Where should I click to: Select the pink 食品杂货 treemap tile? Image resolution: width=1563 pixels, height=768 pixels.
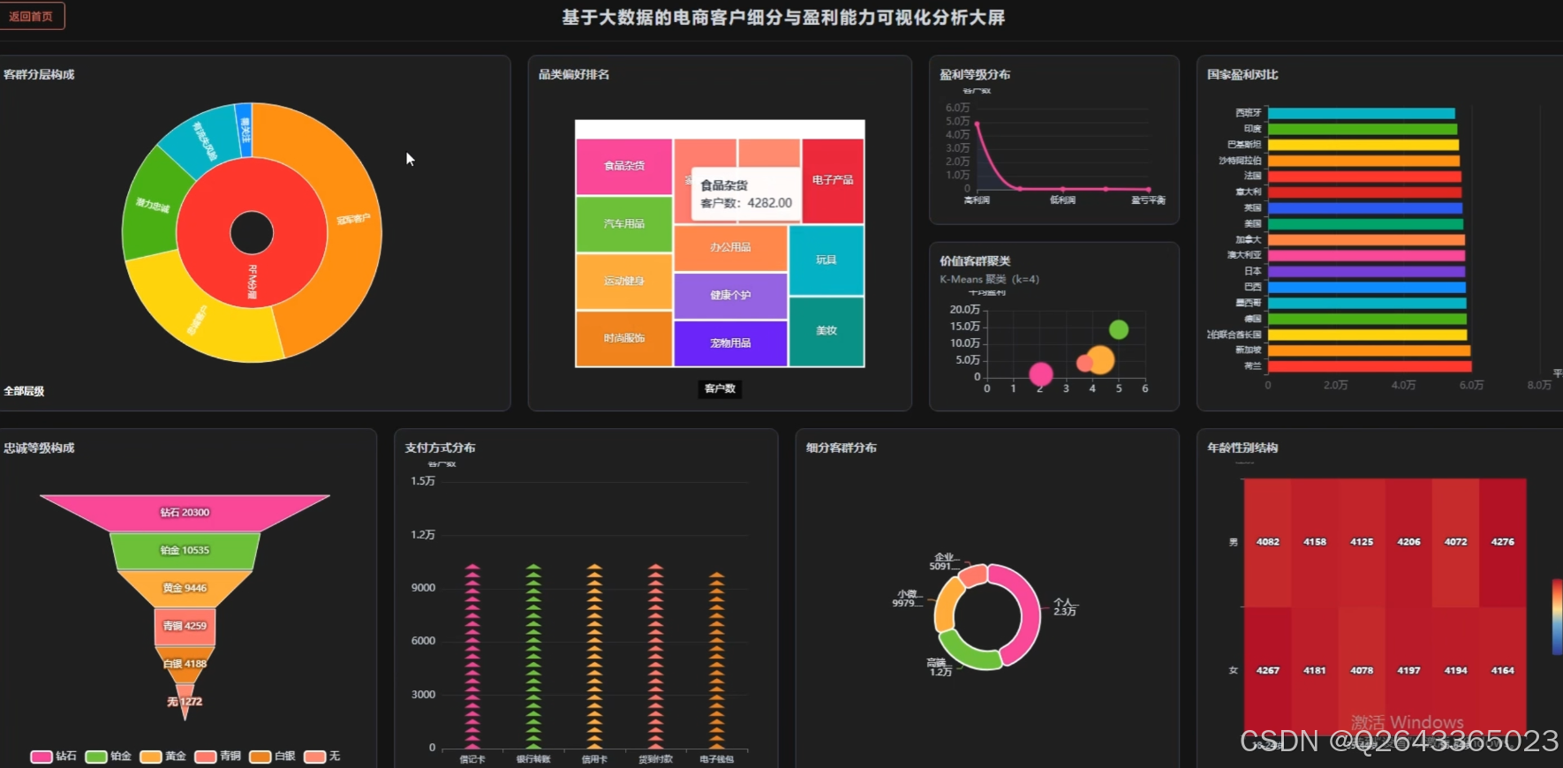pyautogui.click(x=623, y=166)
